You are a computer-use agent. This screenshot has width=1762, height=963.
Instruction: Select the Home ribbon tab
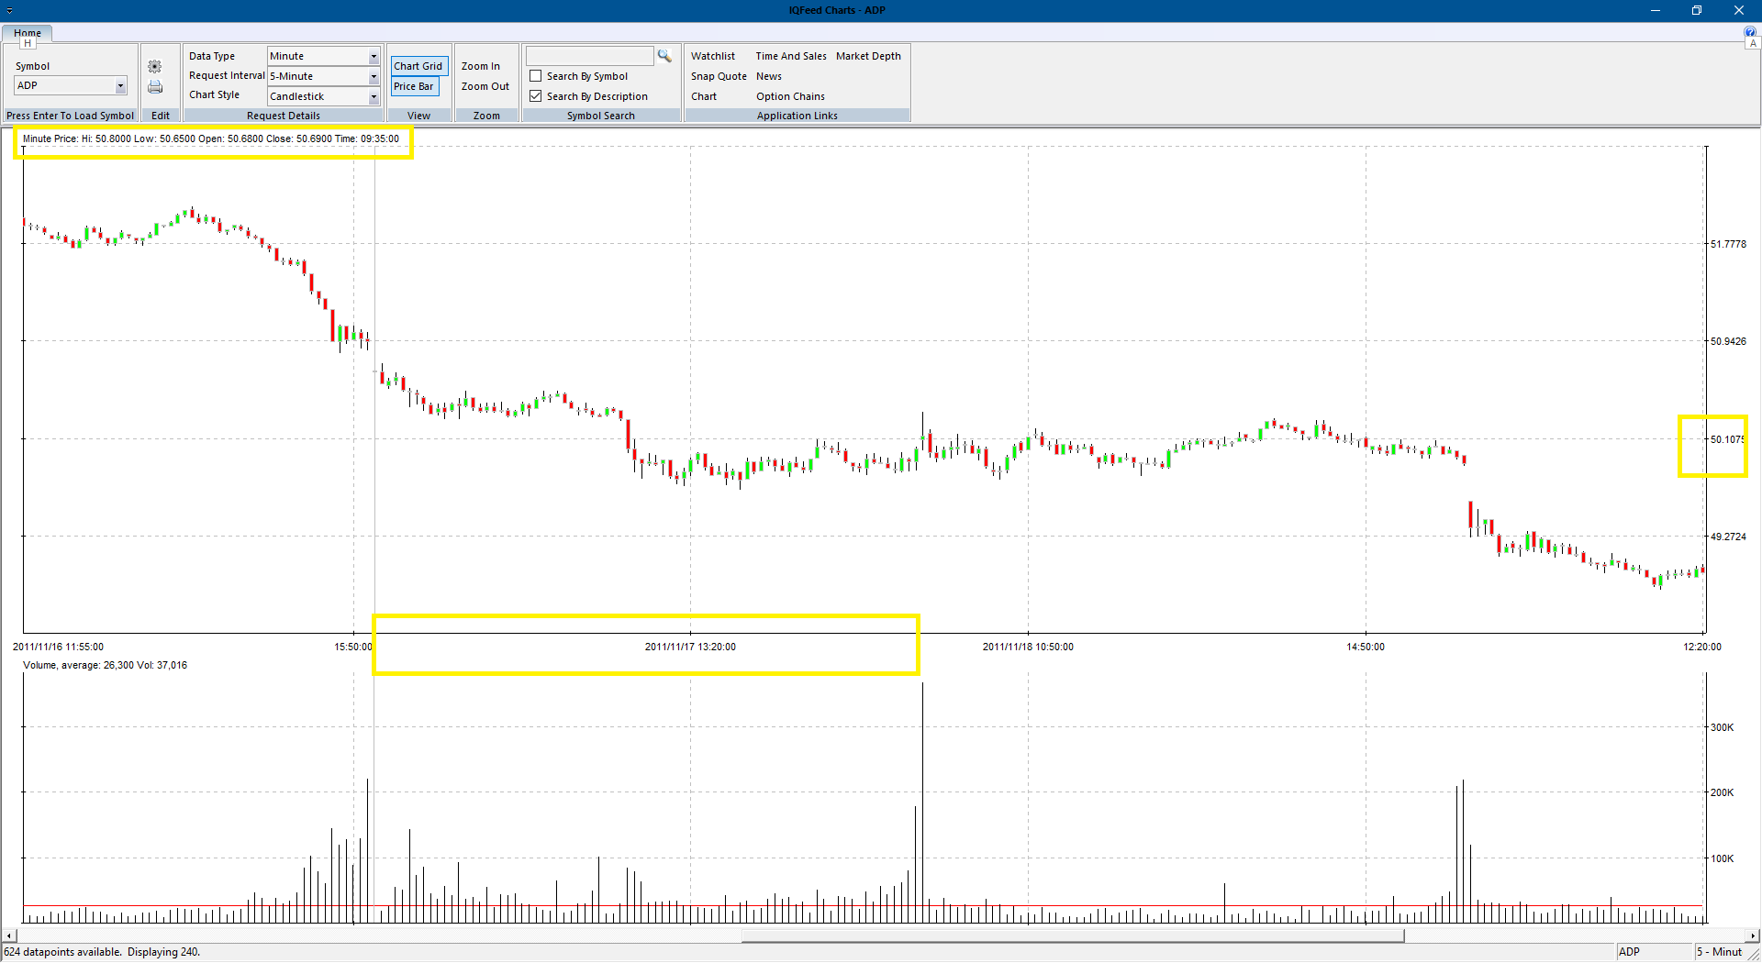[28, 33]
